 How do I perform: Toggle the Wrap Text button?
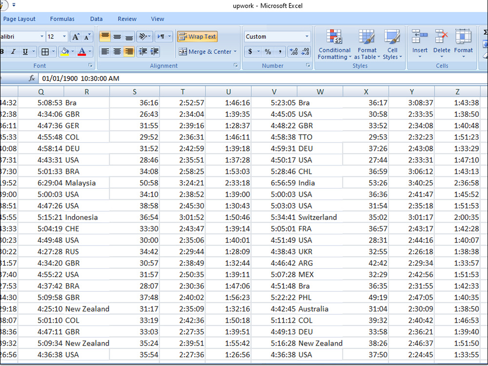click(197, 37)
